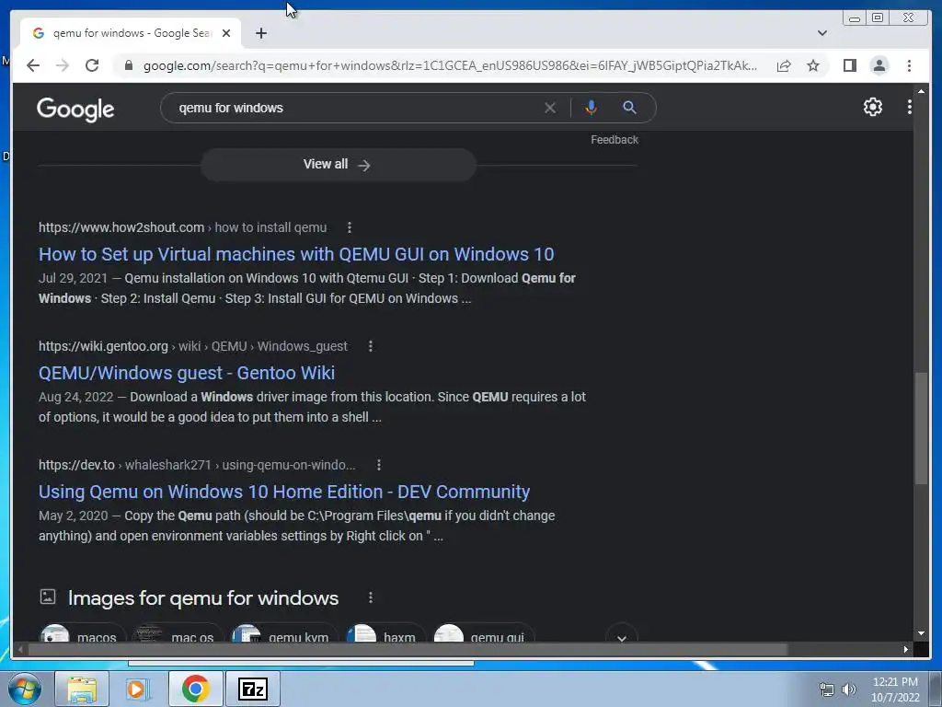Image resolution: width=942 pixels, height=707 pixels.
Task: Clear the Google search box text
Action: 550,108
